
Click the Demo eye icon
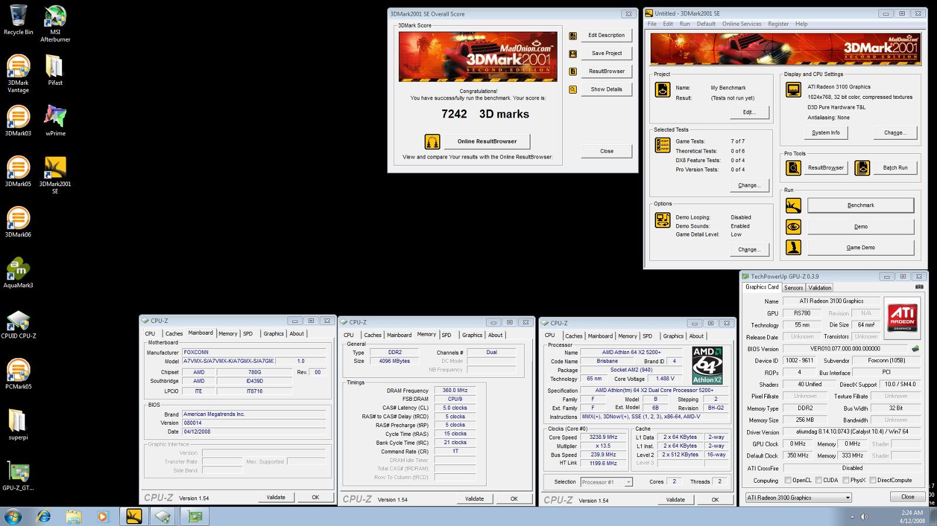pyautogui.click(x=794, y=226)
